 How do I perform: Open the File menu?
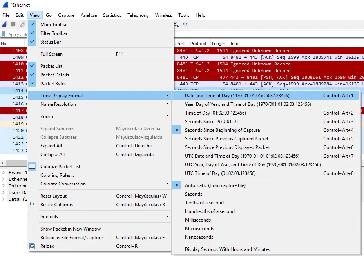coord(6,15)
